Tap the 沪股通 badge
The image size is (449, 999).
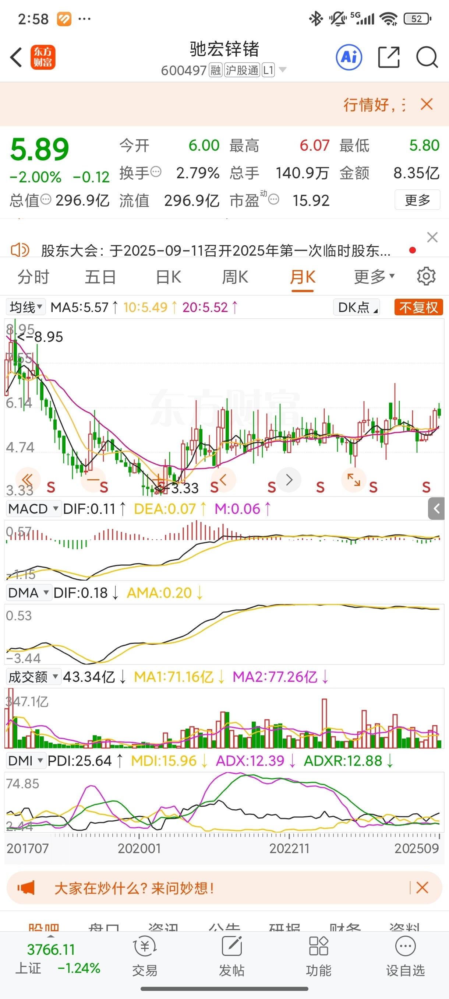pyautogui.click(x=242, y=70)
